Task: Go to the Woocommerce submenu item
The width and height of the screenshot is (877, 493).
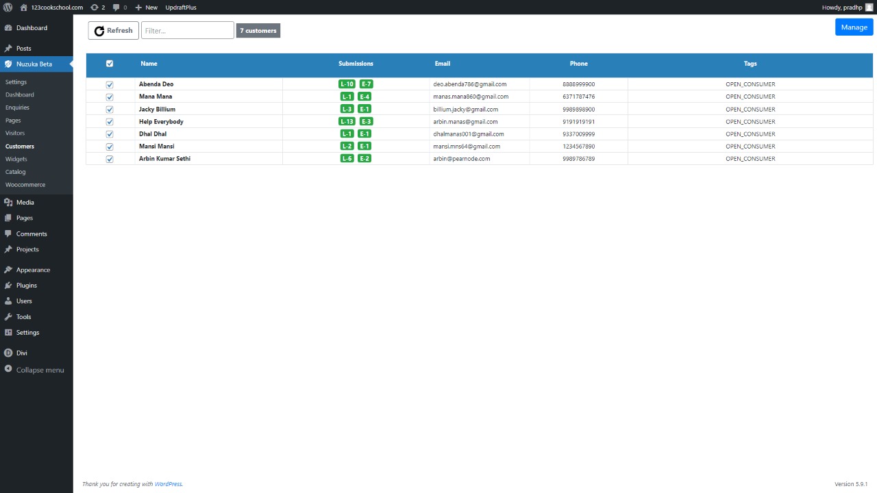Action: (x=25, y=185)
